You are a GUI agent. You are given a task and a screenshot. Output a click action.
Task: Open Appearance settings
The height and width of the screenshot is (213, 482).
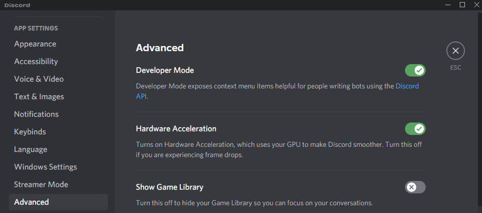click(35, 44)
